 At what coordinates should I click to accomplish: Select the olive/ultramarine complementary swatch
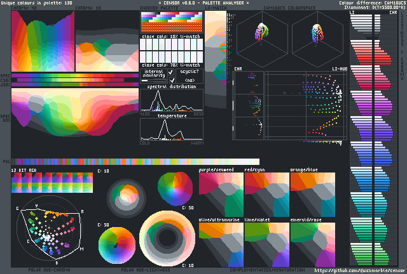coord(221,244)
